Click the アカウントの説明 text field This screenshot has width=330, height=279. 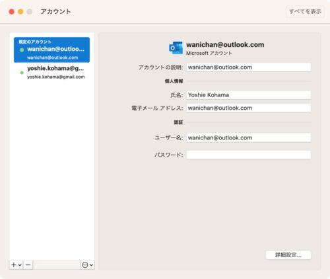click(249, 67)
